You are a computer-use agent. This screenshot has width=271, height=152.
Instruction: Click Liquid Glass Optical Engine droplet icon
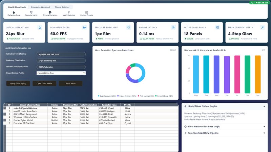[x=185, y=106]
